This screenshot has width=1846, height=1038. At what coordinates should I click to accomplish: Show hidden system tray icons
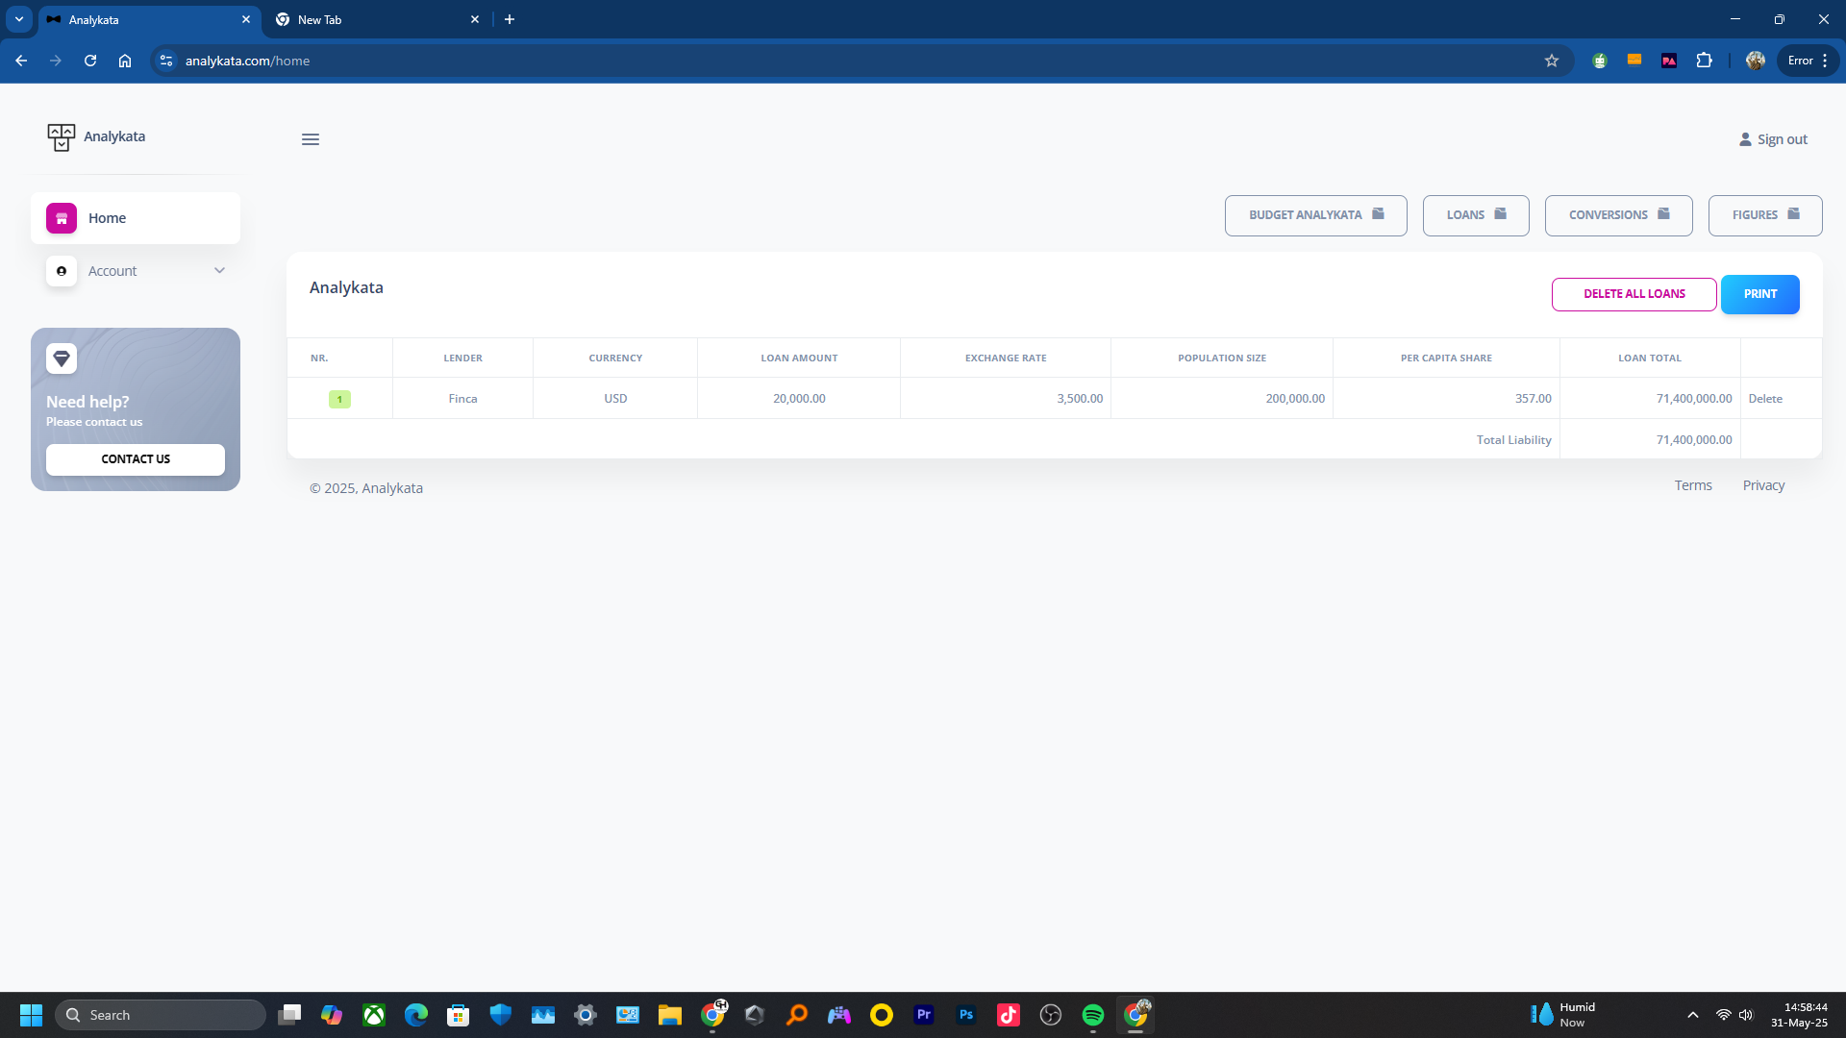[x=1693, y=1015]
